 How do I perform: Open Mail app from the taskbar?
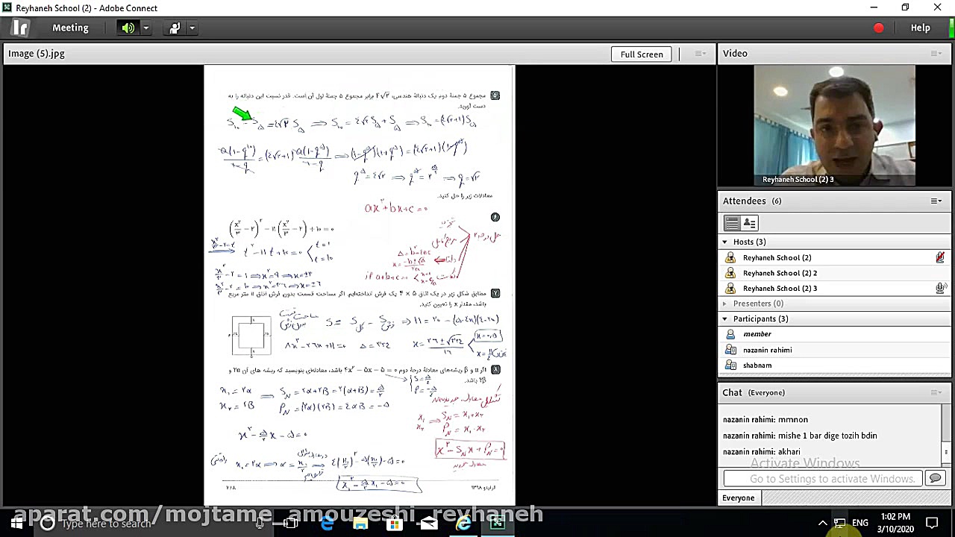tap(429, 524)
